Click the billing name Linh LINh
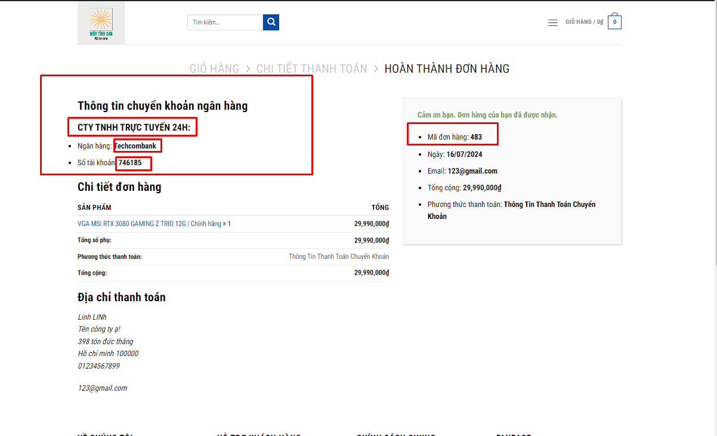Screen dimensions: 717x436 pos(92,317)
